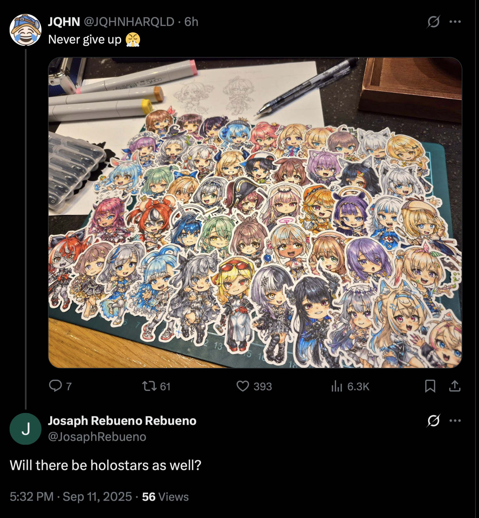Click the JQHN display name
The width and height of the screenshot is (479, 518).
(64, 22)
